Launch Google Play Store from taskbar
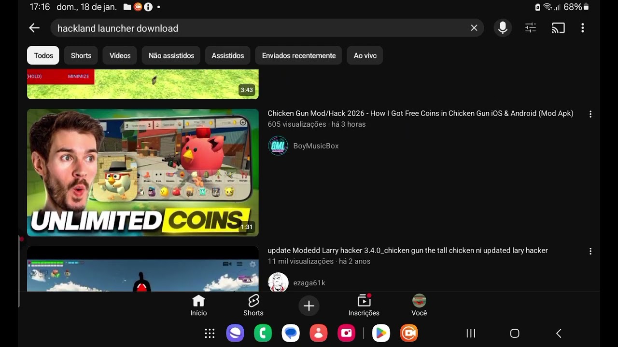The image size is (618, 347). pyautogui.click(x=381, y=333)
